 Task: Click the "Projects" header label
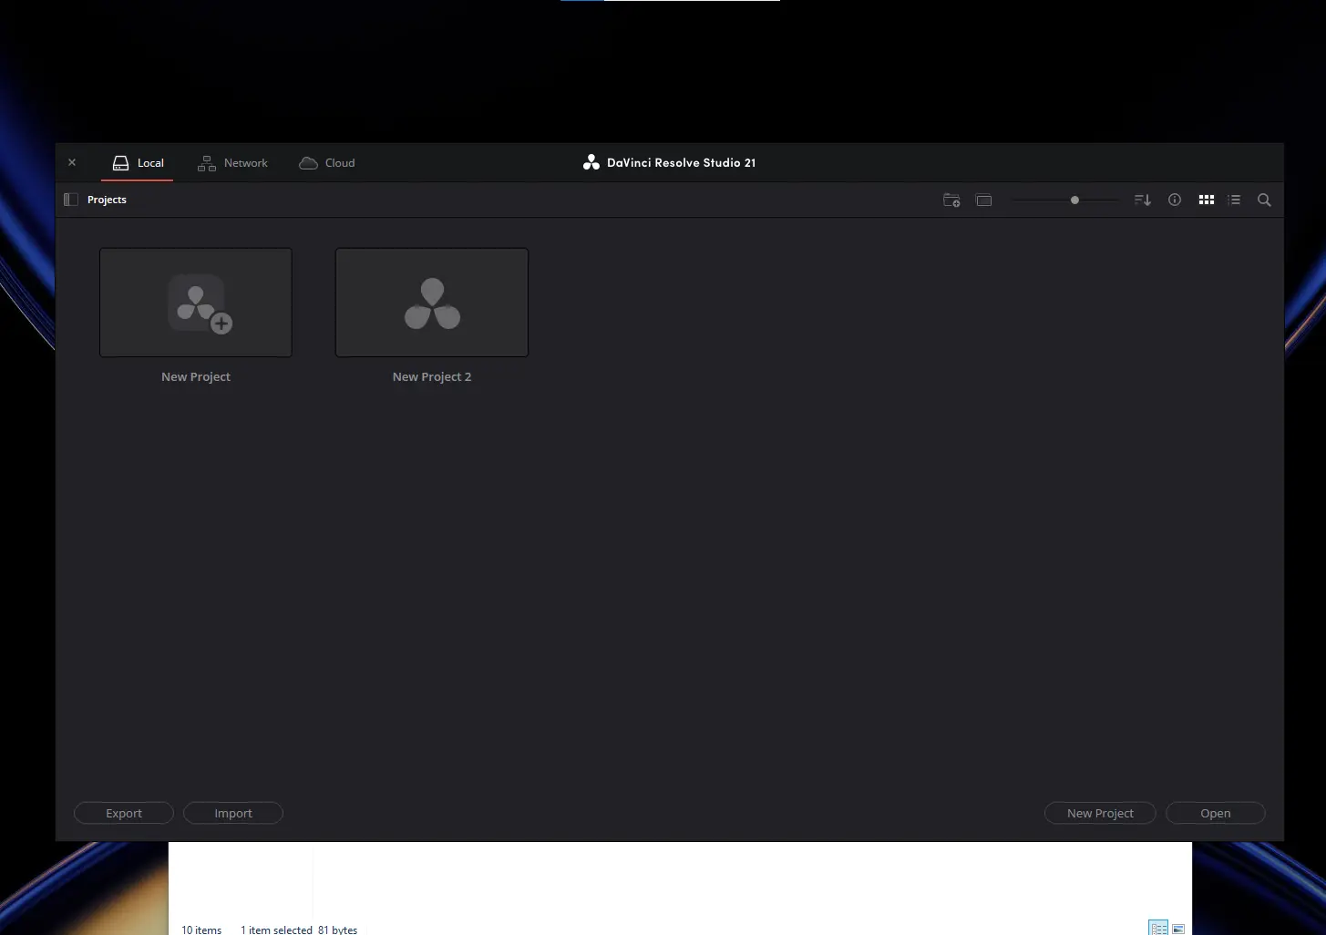pyautogui.click(x=107, y=200)
